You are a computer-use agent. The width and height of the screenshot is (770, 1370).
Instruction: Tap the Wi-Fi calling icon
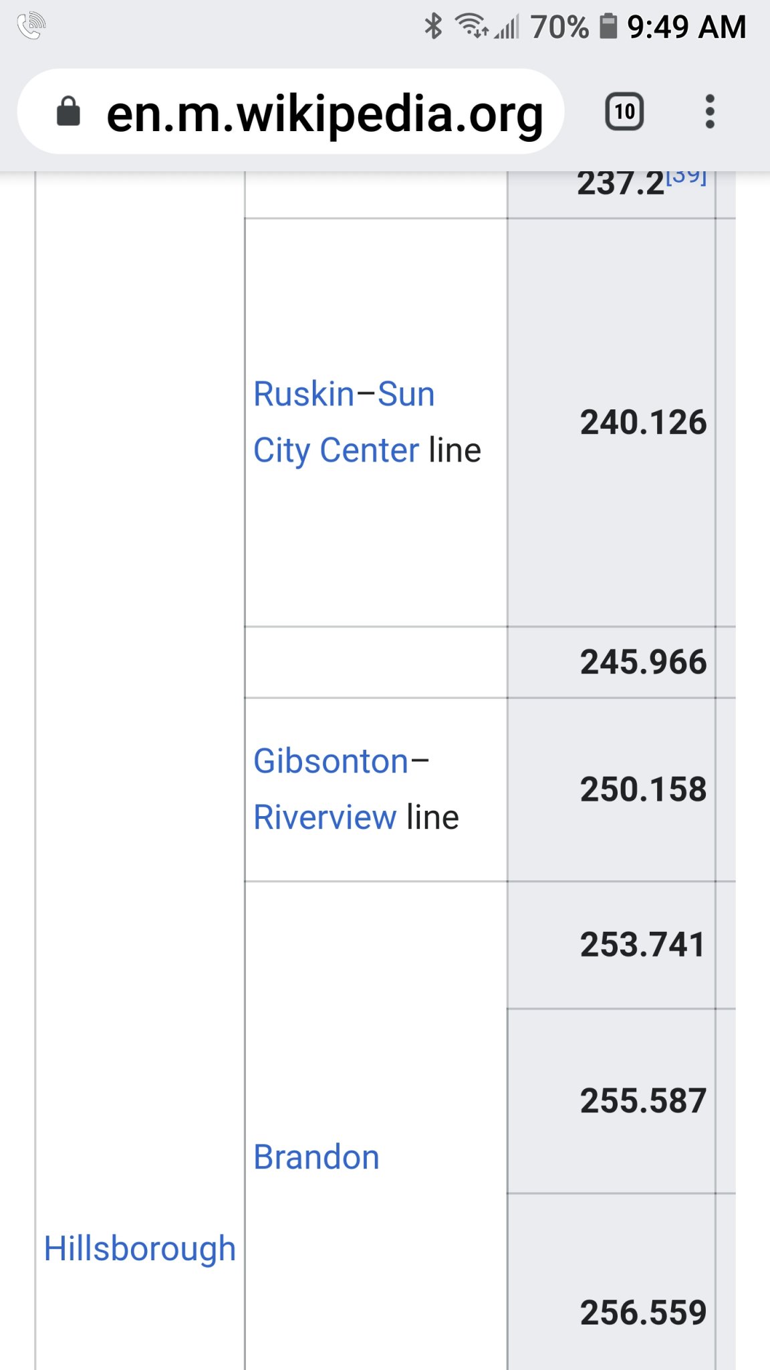coord(31,27)
